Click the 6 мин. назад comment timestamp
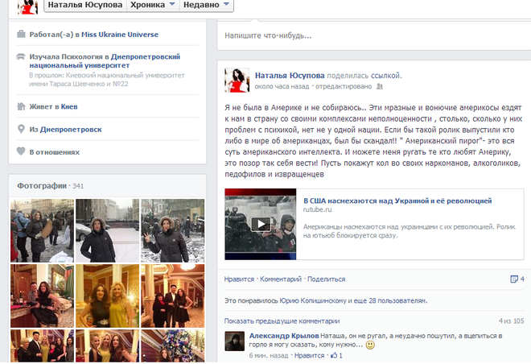This screenshot has height=364, width=531. [x=269, y=355]
